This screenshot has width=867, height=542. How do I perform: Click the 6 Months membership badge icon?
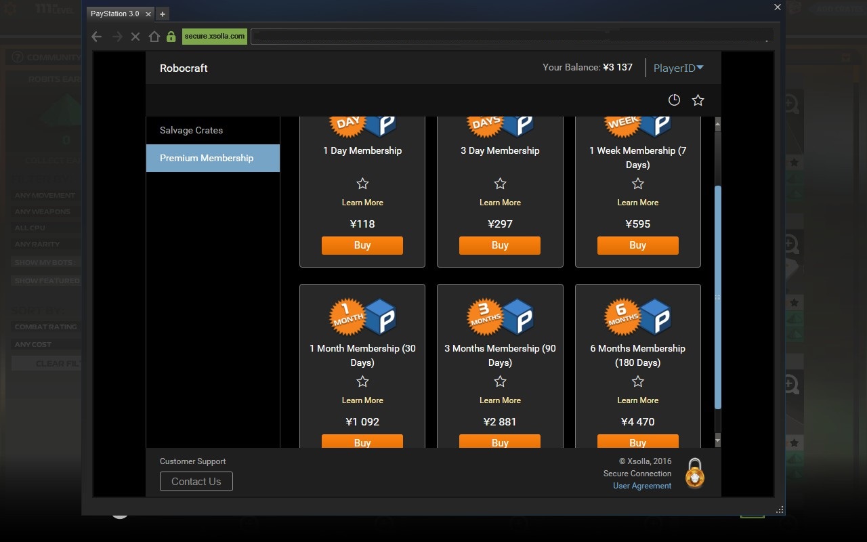(x=638, y=316)
